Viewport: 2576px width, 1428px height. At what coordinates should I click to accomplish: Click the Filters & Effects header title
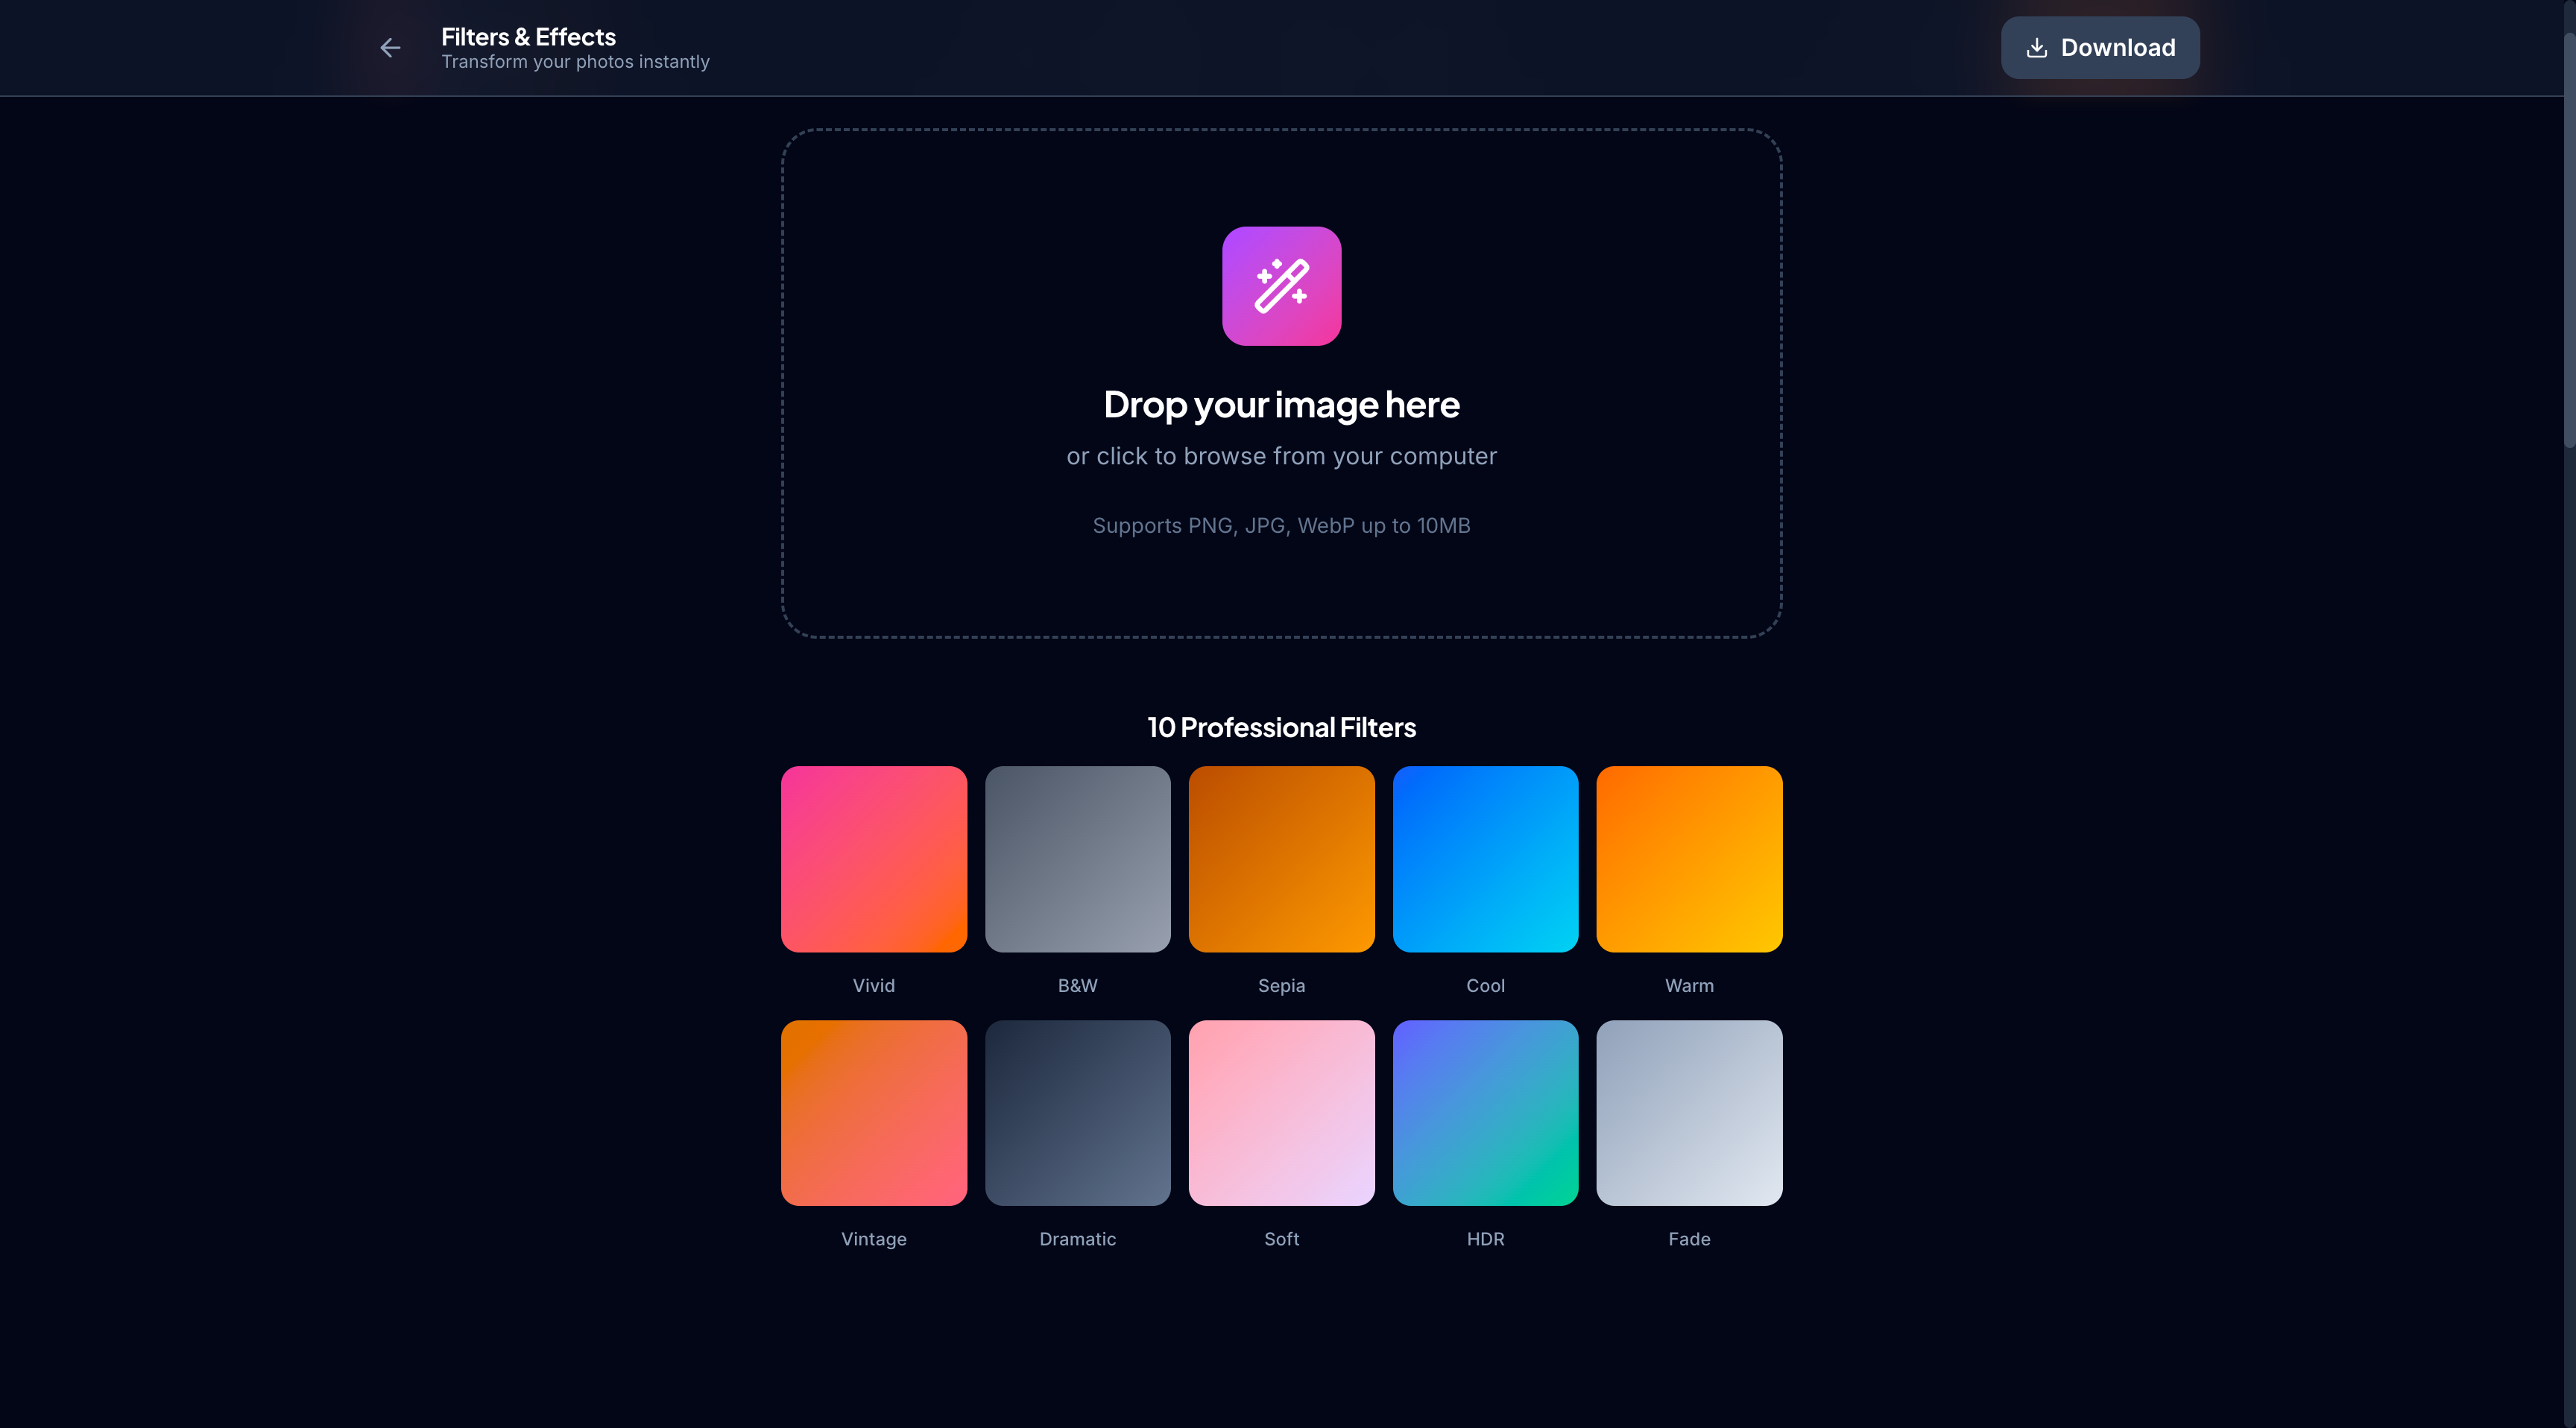(x=528, y=37)
